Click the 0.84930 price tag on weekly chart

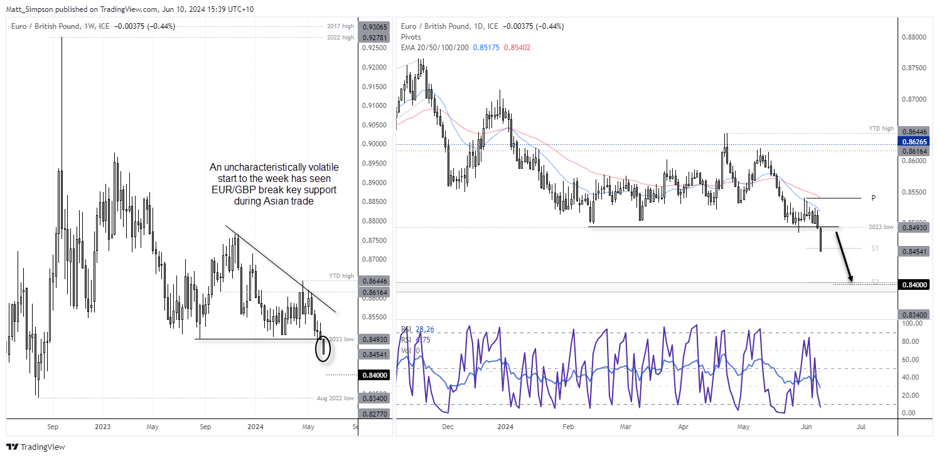[x=375, y=339]
